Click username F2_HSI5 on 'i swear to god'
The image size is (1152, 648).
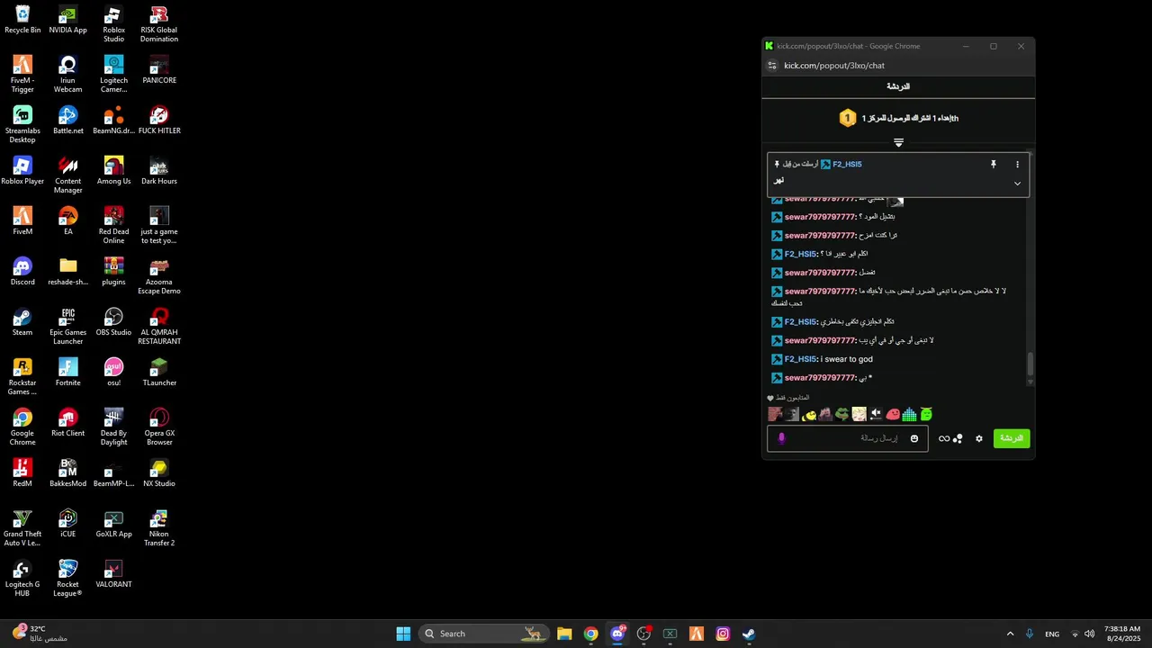click(800, 359)
